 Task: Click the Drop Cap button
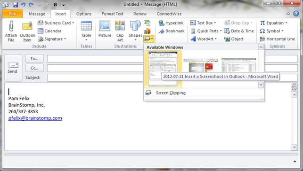coord(238,23)
